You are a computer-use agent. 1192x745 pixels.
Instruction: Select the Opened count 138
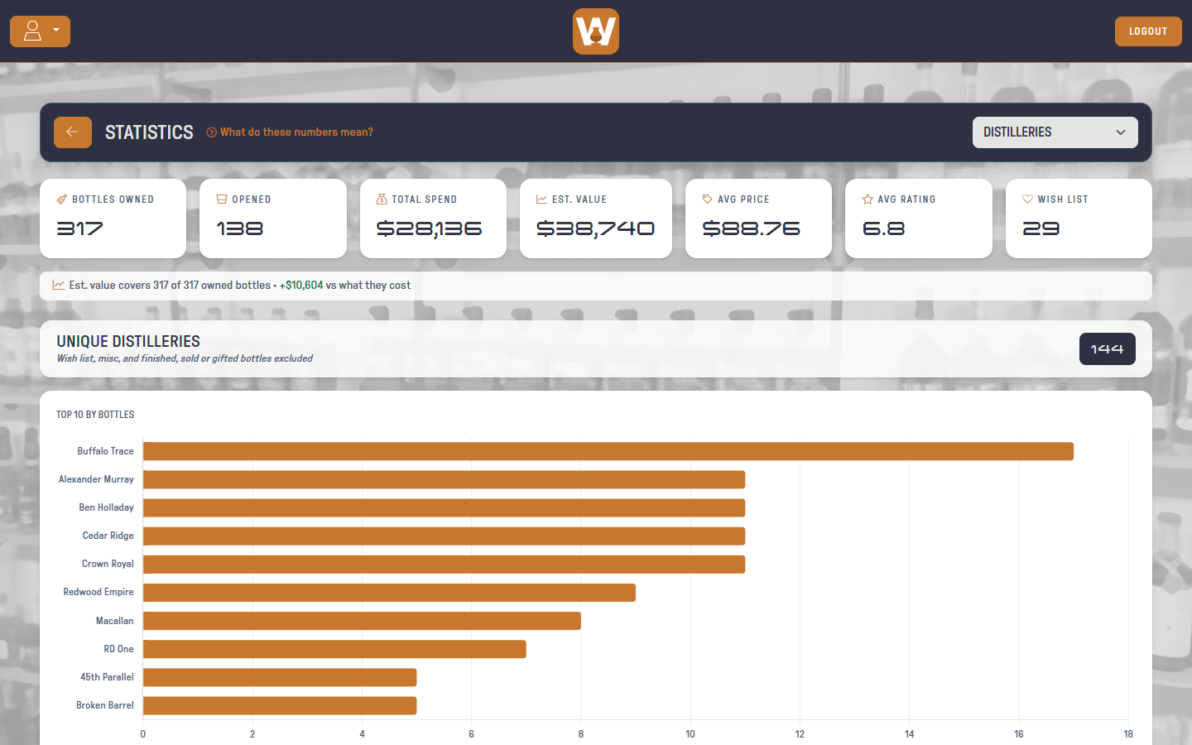(240, 228)
